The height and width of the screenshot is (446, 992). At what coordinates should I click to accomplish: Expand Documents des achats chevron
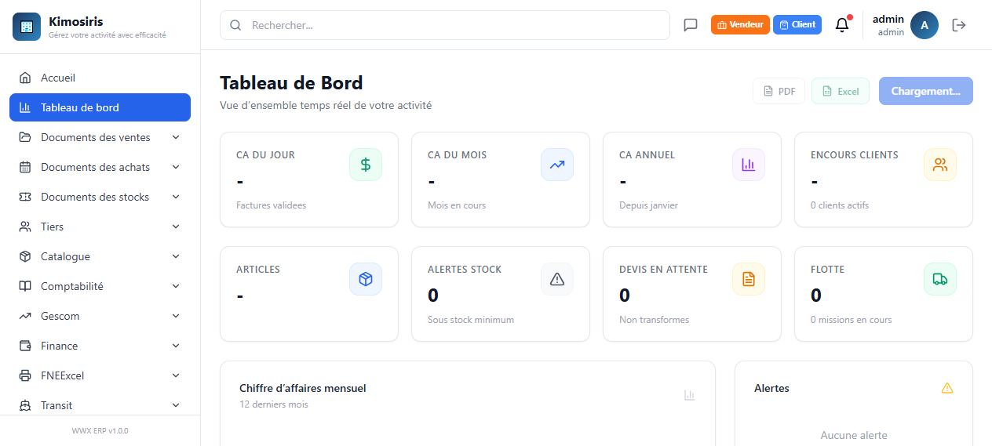(x=176, y=167)
